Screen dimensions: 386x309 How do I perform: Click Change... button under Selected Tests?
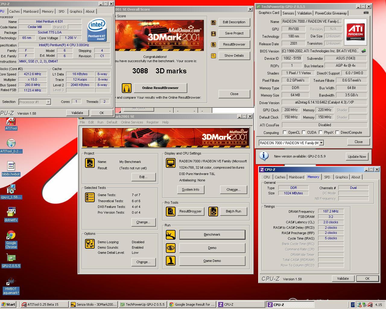143,222
